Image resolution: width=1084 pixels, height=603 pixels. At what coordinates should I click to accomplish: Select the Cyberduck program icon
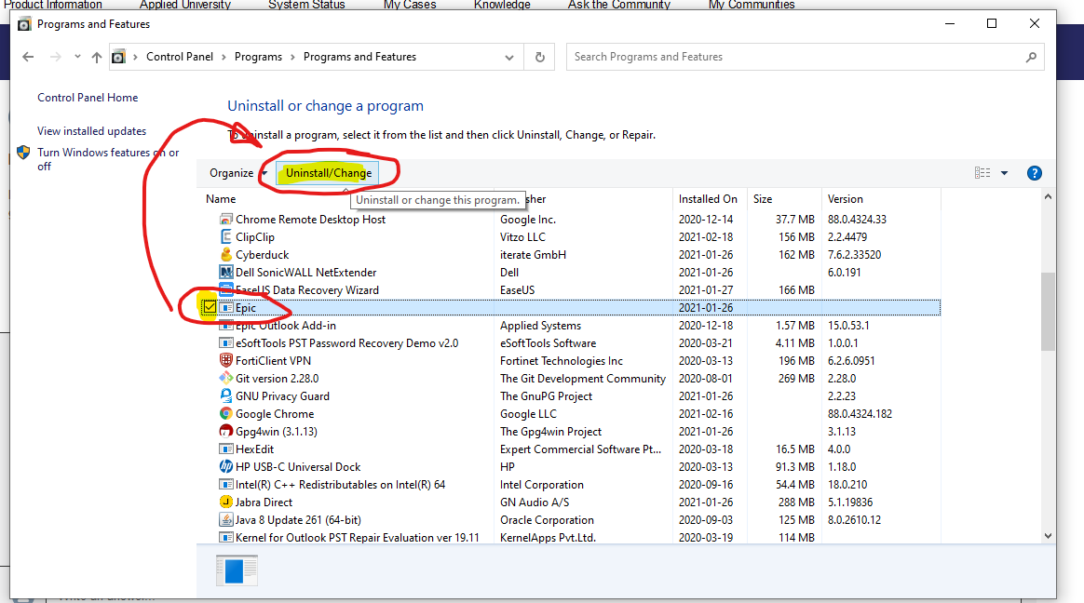point(226,254)
